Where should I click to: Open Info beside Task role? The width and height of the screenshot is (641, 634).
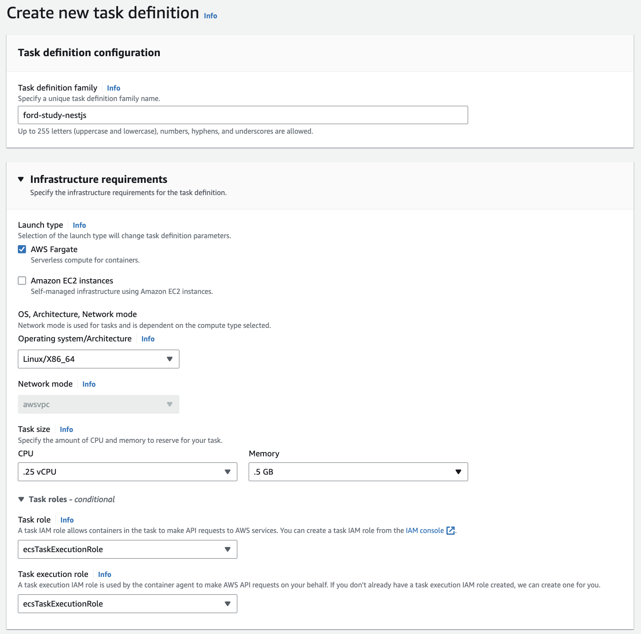pyautogui.click(x=67, y=520)
